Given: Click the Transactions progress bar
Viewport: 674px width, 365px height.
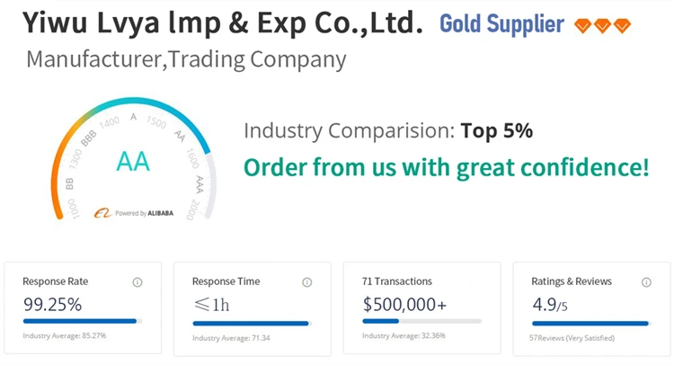Looking at the screenshot, I should [x=421, y=321].
